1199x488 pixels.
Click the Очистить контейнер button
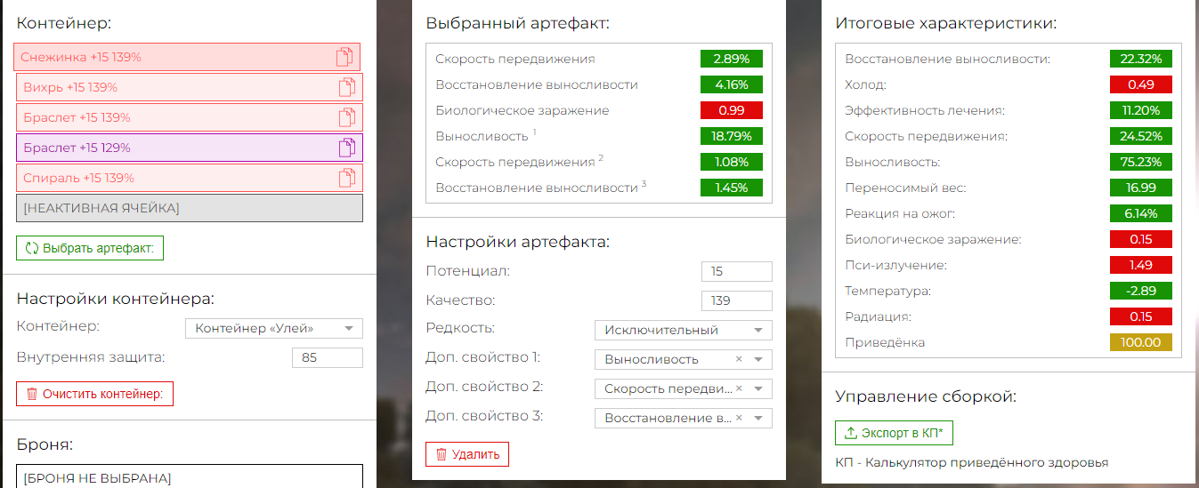tap(94, 394)
